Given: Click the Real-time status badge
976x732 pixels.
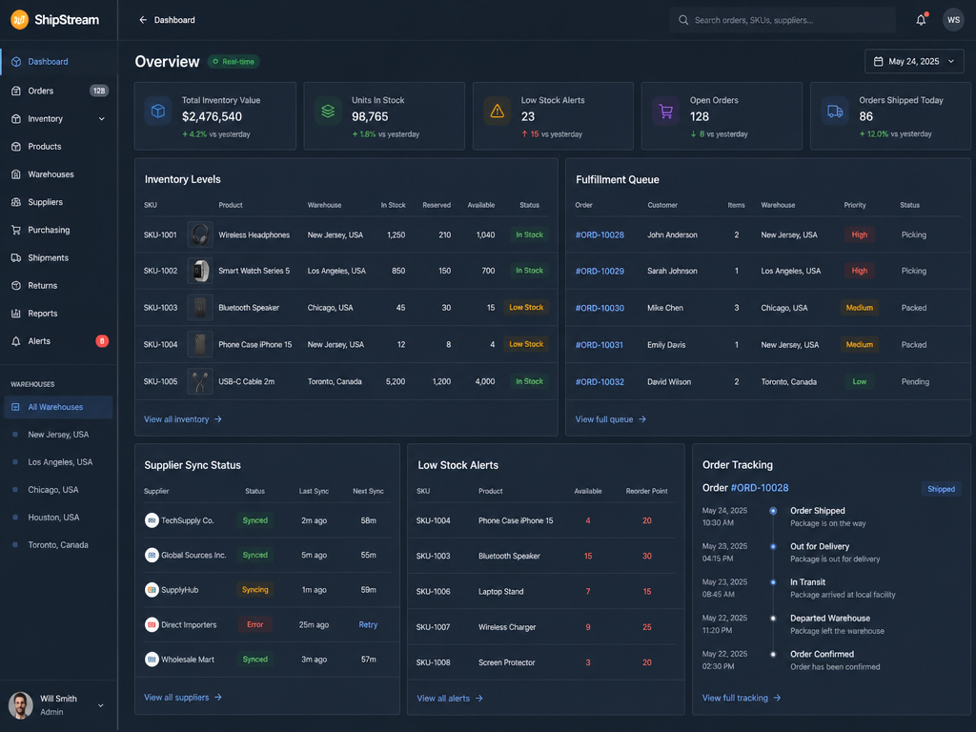Looking at the screenshot, I should tap(234, 62).
